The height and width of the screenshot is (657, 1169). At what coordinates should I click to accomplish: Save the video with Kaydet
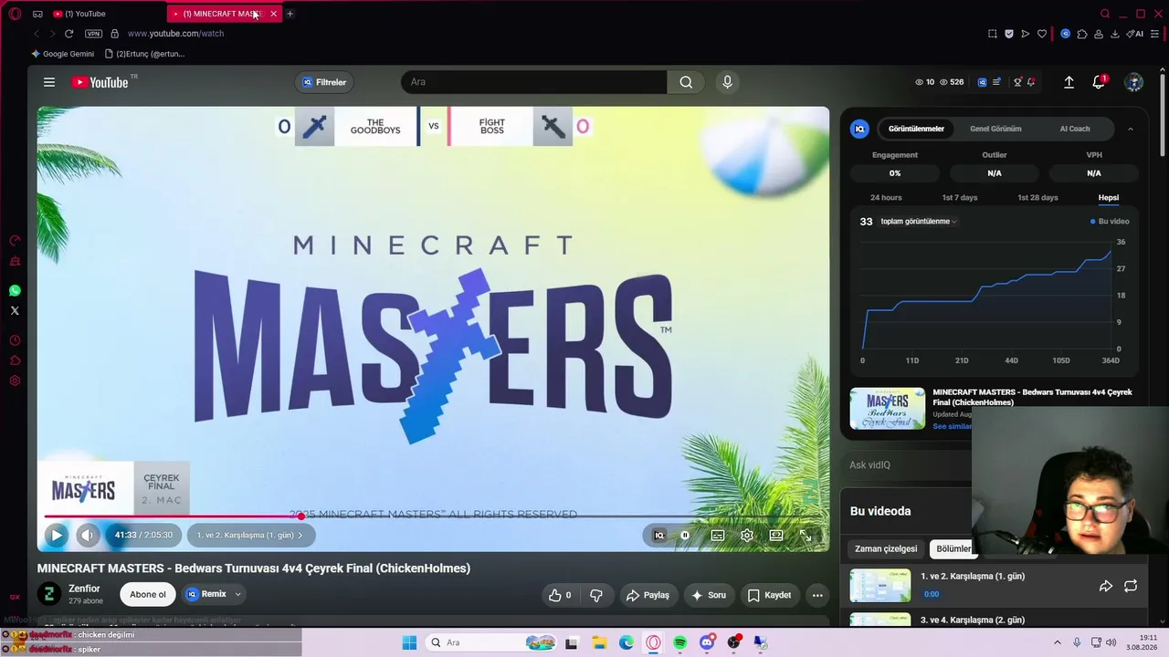pyautogui.click(x=769, y=595)
